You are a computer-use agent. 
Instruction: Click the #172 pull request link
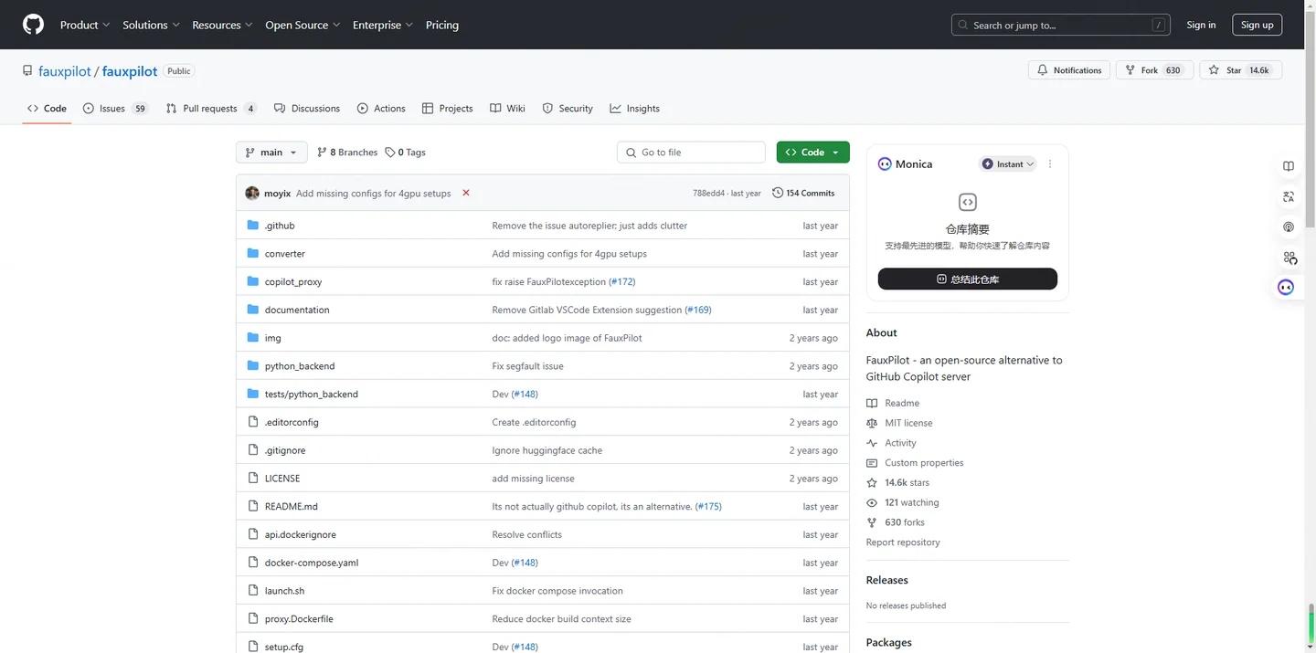tap(622, 281)
